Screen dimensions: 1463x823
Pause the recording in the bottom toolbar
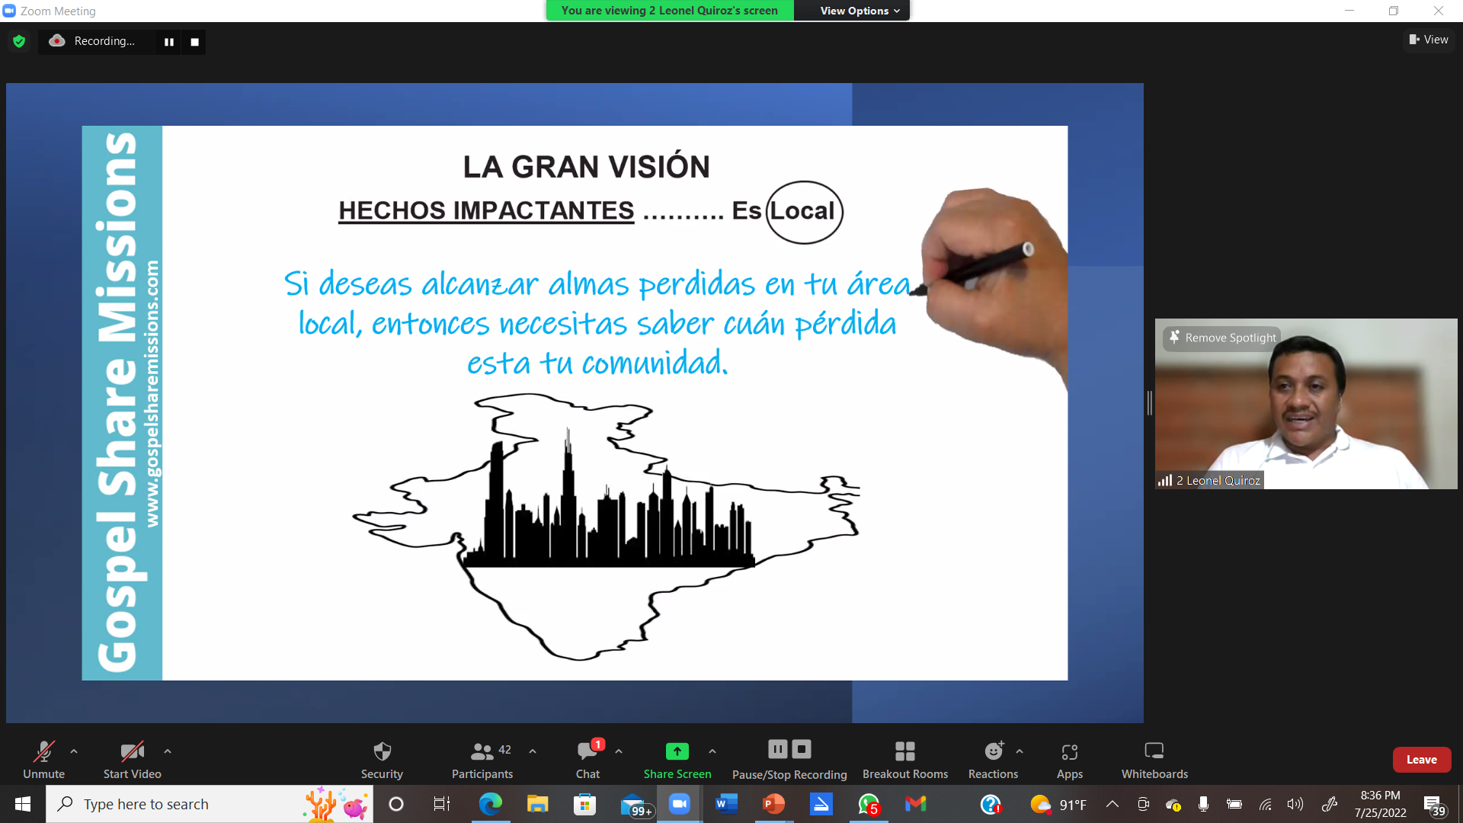pyautogui.click(x=777, y=749)
